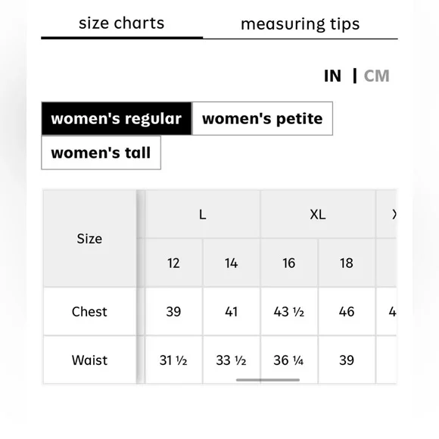Viewport: 439px width, 439px height.
Task: Select inches with the IN toggle
Action: tap(332, 76)
